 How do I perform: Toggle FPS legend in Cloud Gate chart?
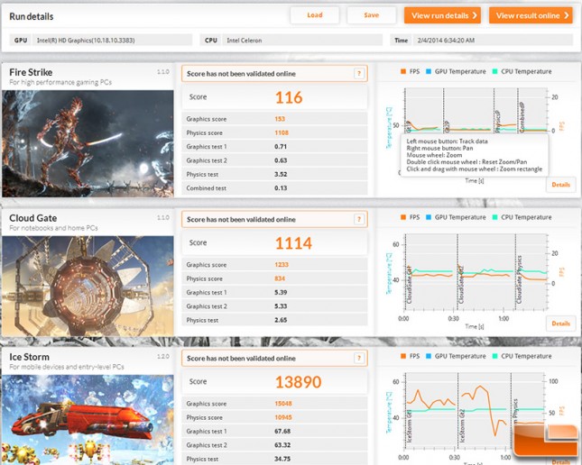click(x=411, y=217)
